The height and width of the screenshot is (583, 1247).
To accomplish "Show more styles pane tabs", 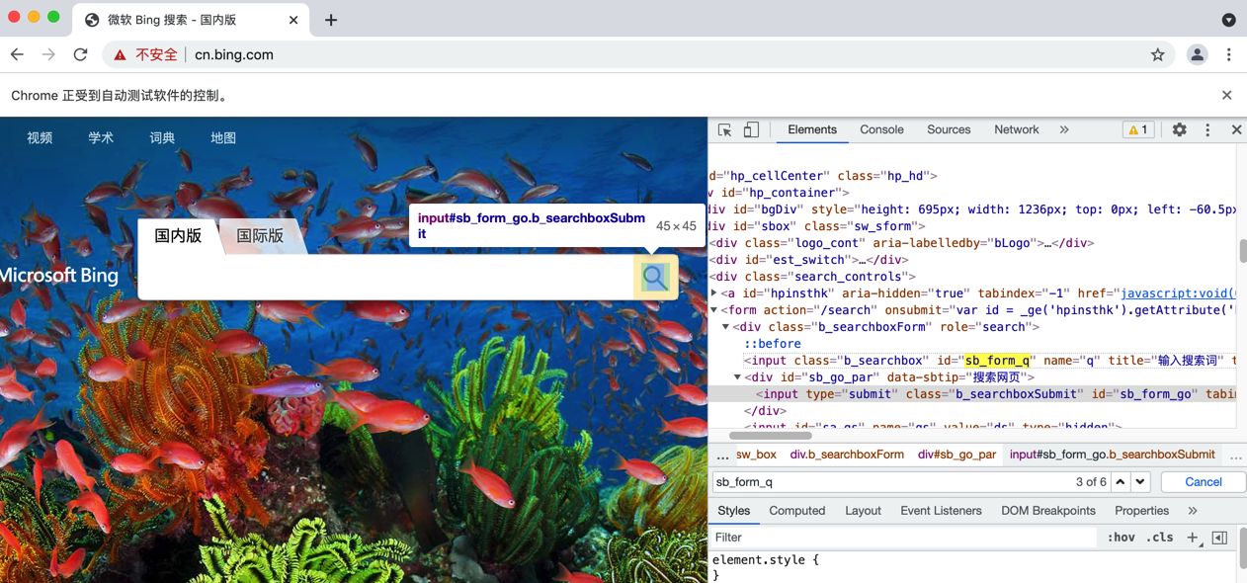I will pos(1193,511).
